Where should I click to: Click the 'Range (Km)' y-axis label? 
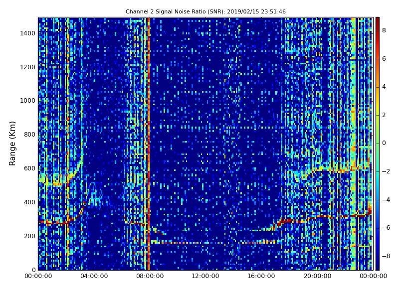12,144
